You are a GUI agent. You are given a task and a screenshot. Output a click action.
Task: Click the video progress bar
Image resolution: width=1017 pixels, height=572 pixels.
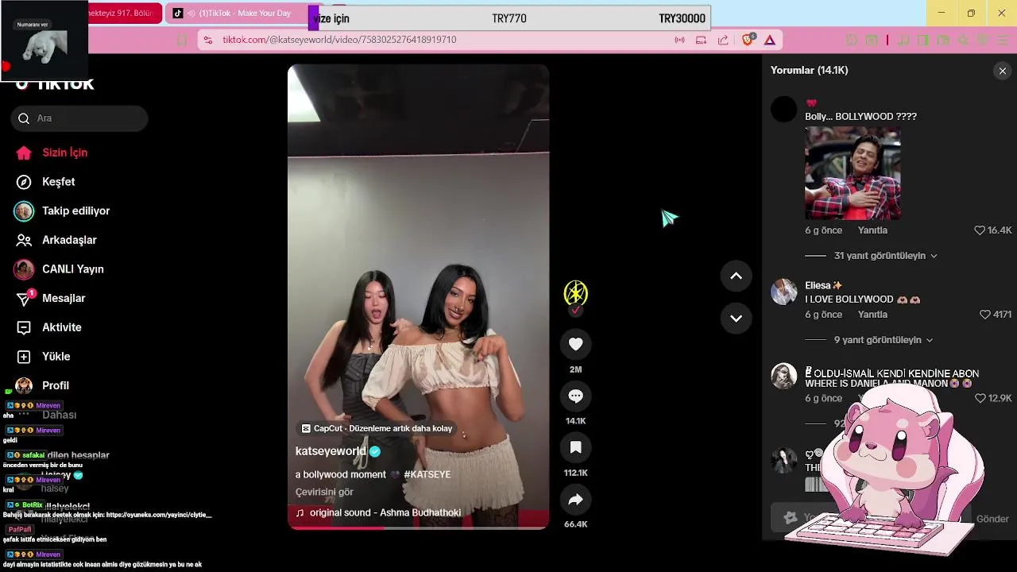pos(418,527)
